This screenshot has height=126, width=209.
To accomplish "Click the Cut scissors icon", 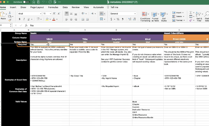I will 10,13.
